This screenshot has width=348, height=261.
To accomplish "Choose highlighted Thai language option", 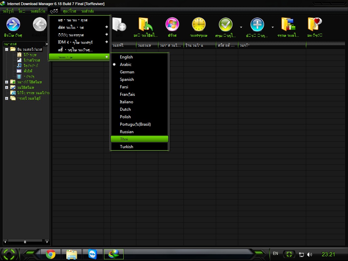I will [x=139, y=139].
